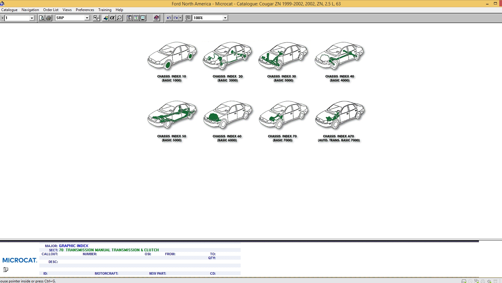Image resolution: width=502 pixels, height=283 pixels.
Task: Click the 'GRAPHIC INDEX' major value
Action: [x=74, y=246]
